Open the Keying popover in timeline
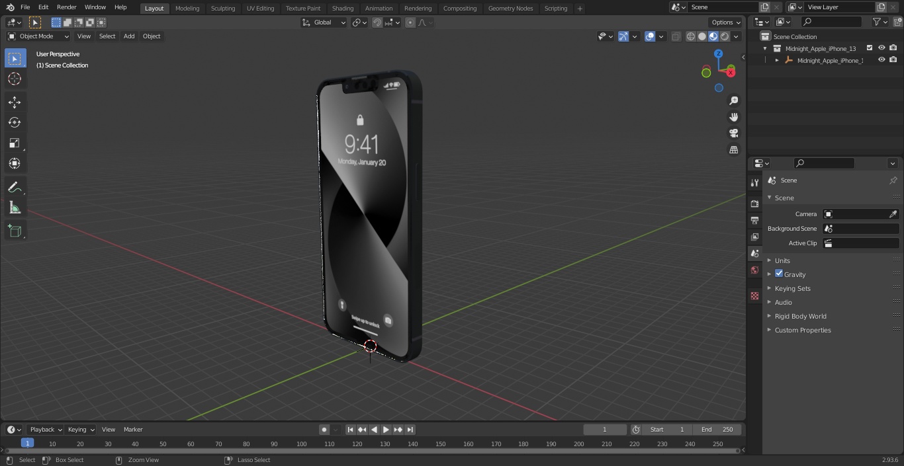The image size is (904, 466). (x=81, y=430)
